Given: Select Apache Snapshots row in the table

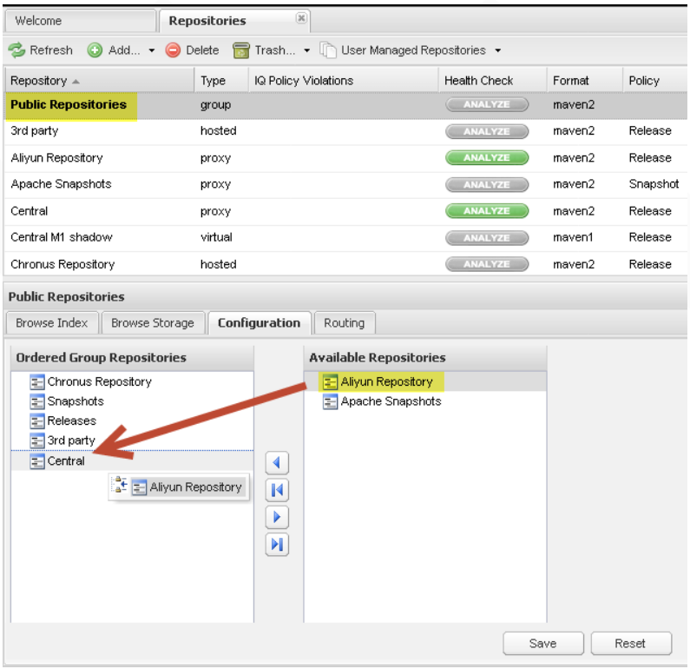Looking at the screenshot, I should click(345, 184).
